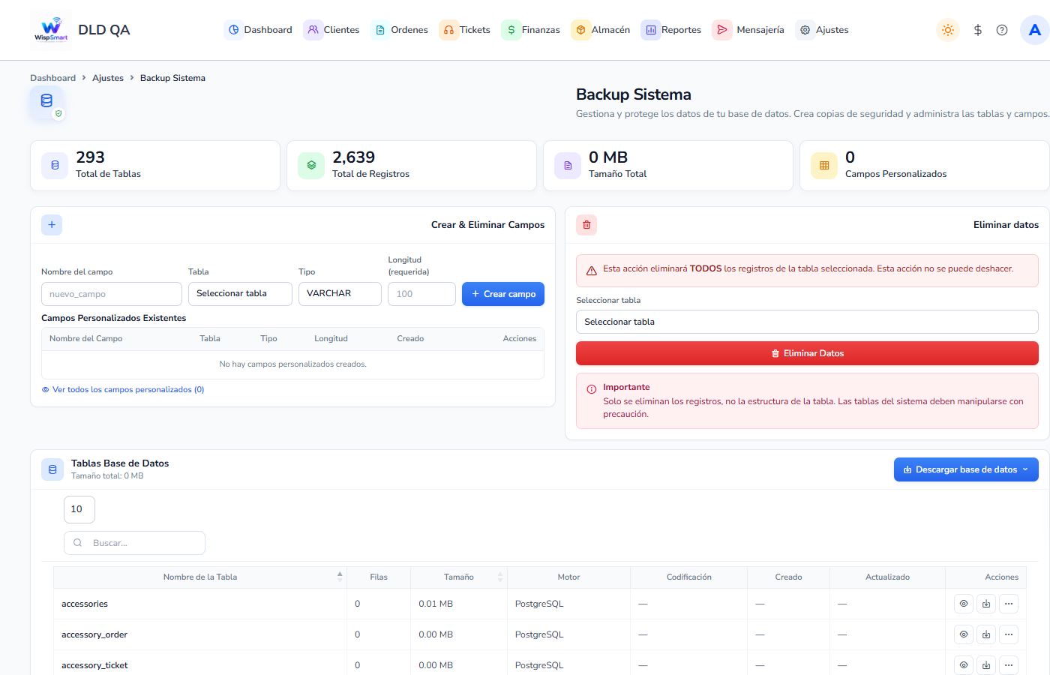Viewport: 1050px width, 675px height.
Task: Open the Mensajería menu item
Action: pyautogui.click(x=749, y=30)
